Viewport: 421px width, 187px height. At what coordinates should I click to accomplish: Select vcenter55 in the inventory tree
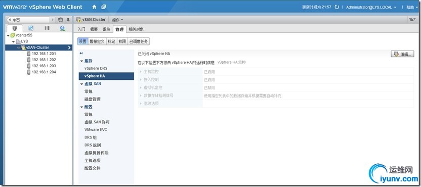coord(24,35)
